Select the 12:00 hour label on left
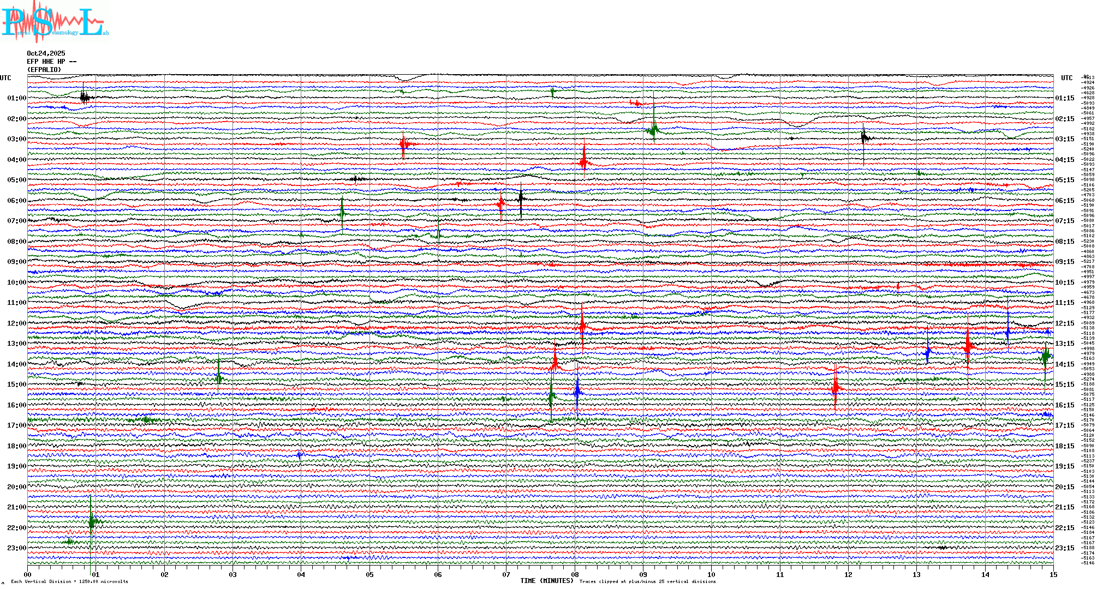 16,323
